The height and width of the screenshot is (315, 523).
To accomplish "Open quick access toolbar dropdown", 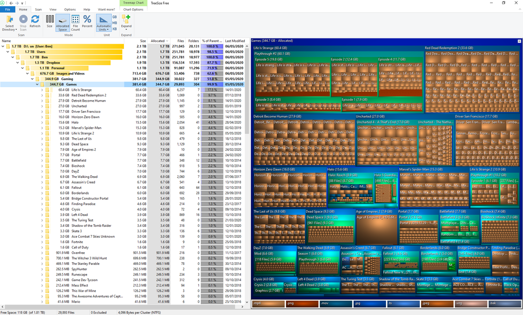I will (x=22, y=3).
